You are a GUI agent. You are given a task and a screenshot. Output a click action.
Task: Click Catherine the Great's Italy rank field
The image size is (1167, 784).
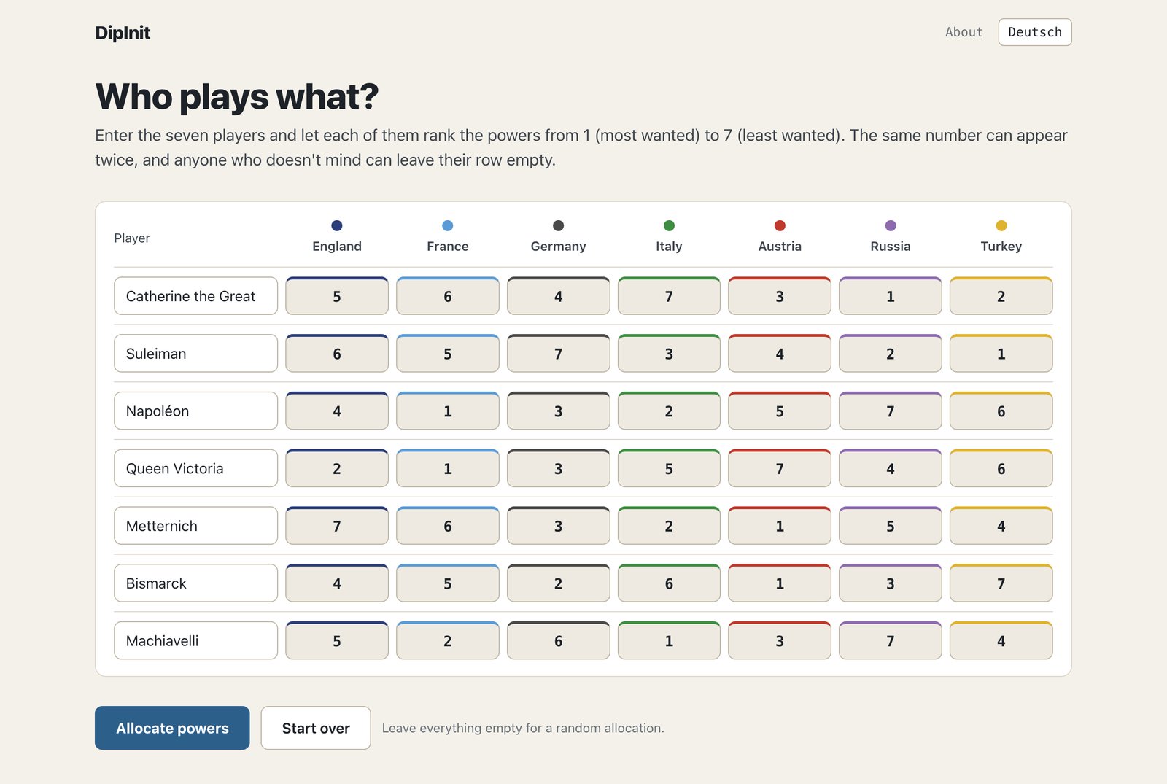[669, 296]
